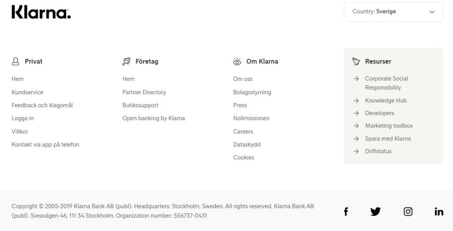The height and width of the screenshot is (231, 453).
Task: Go to Logga in
Action: point(23,118)
